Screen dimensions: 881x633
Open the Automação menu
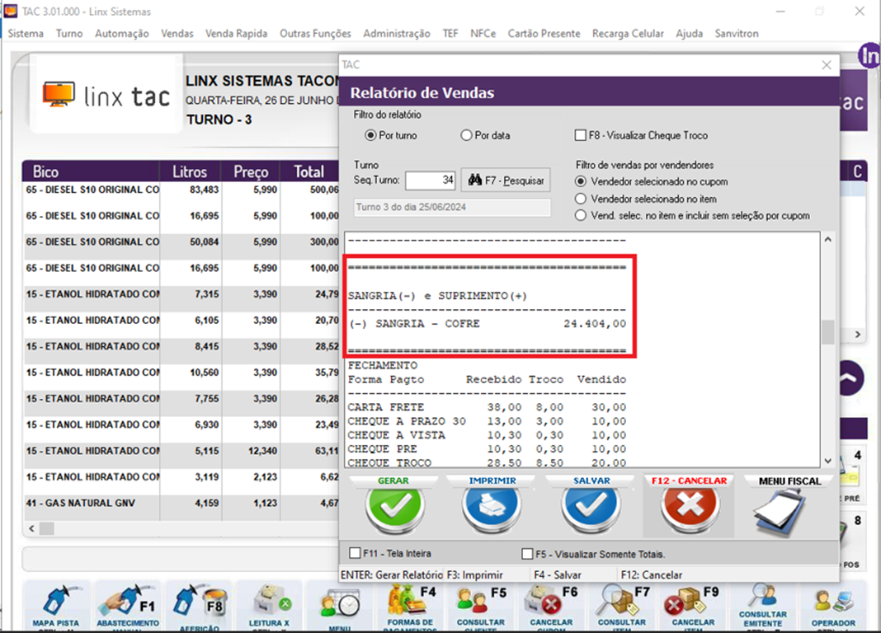(122, 34)
